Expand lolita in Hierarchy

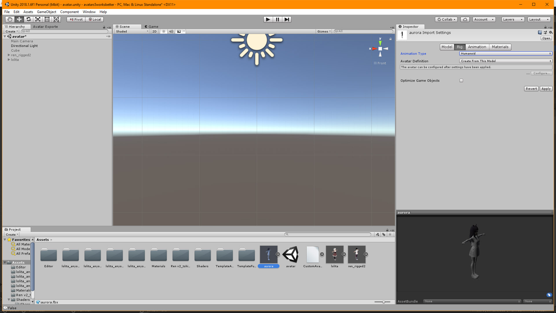tap(9, 60)
